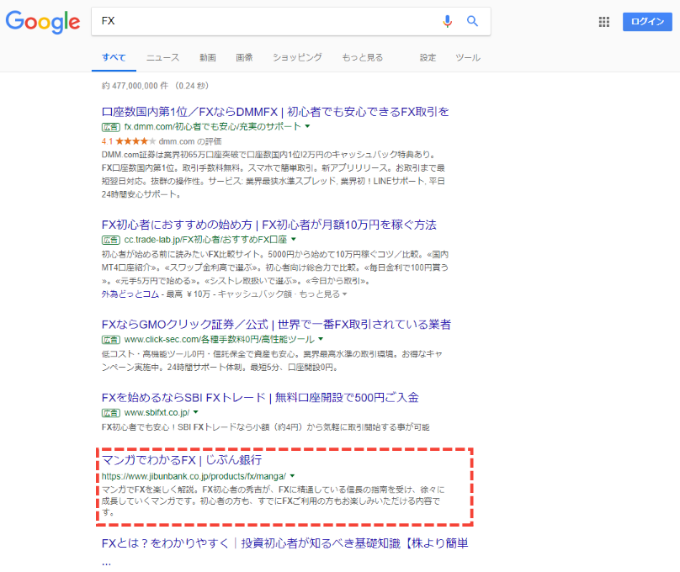Open the Google apps grid

(604, 22)
